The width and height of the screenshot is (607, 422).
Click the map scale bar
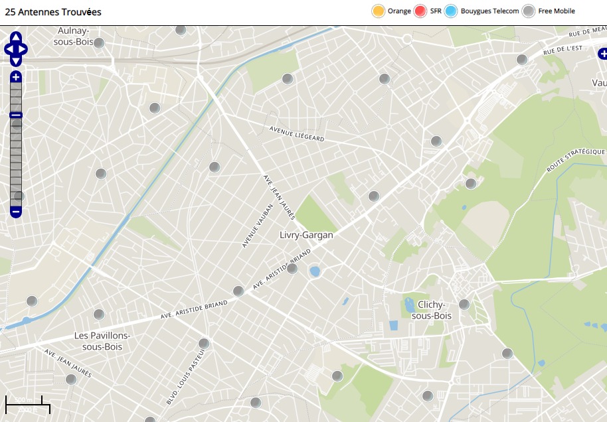(28, 404)
